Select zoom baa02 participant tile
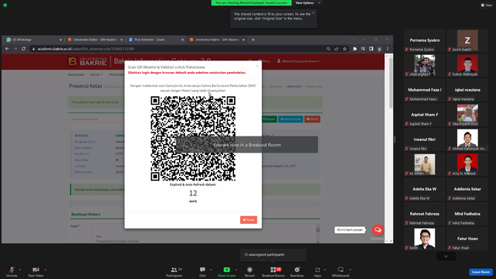496x279 pixels. pos(467,40)
